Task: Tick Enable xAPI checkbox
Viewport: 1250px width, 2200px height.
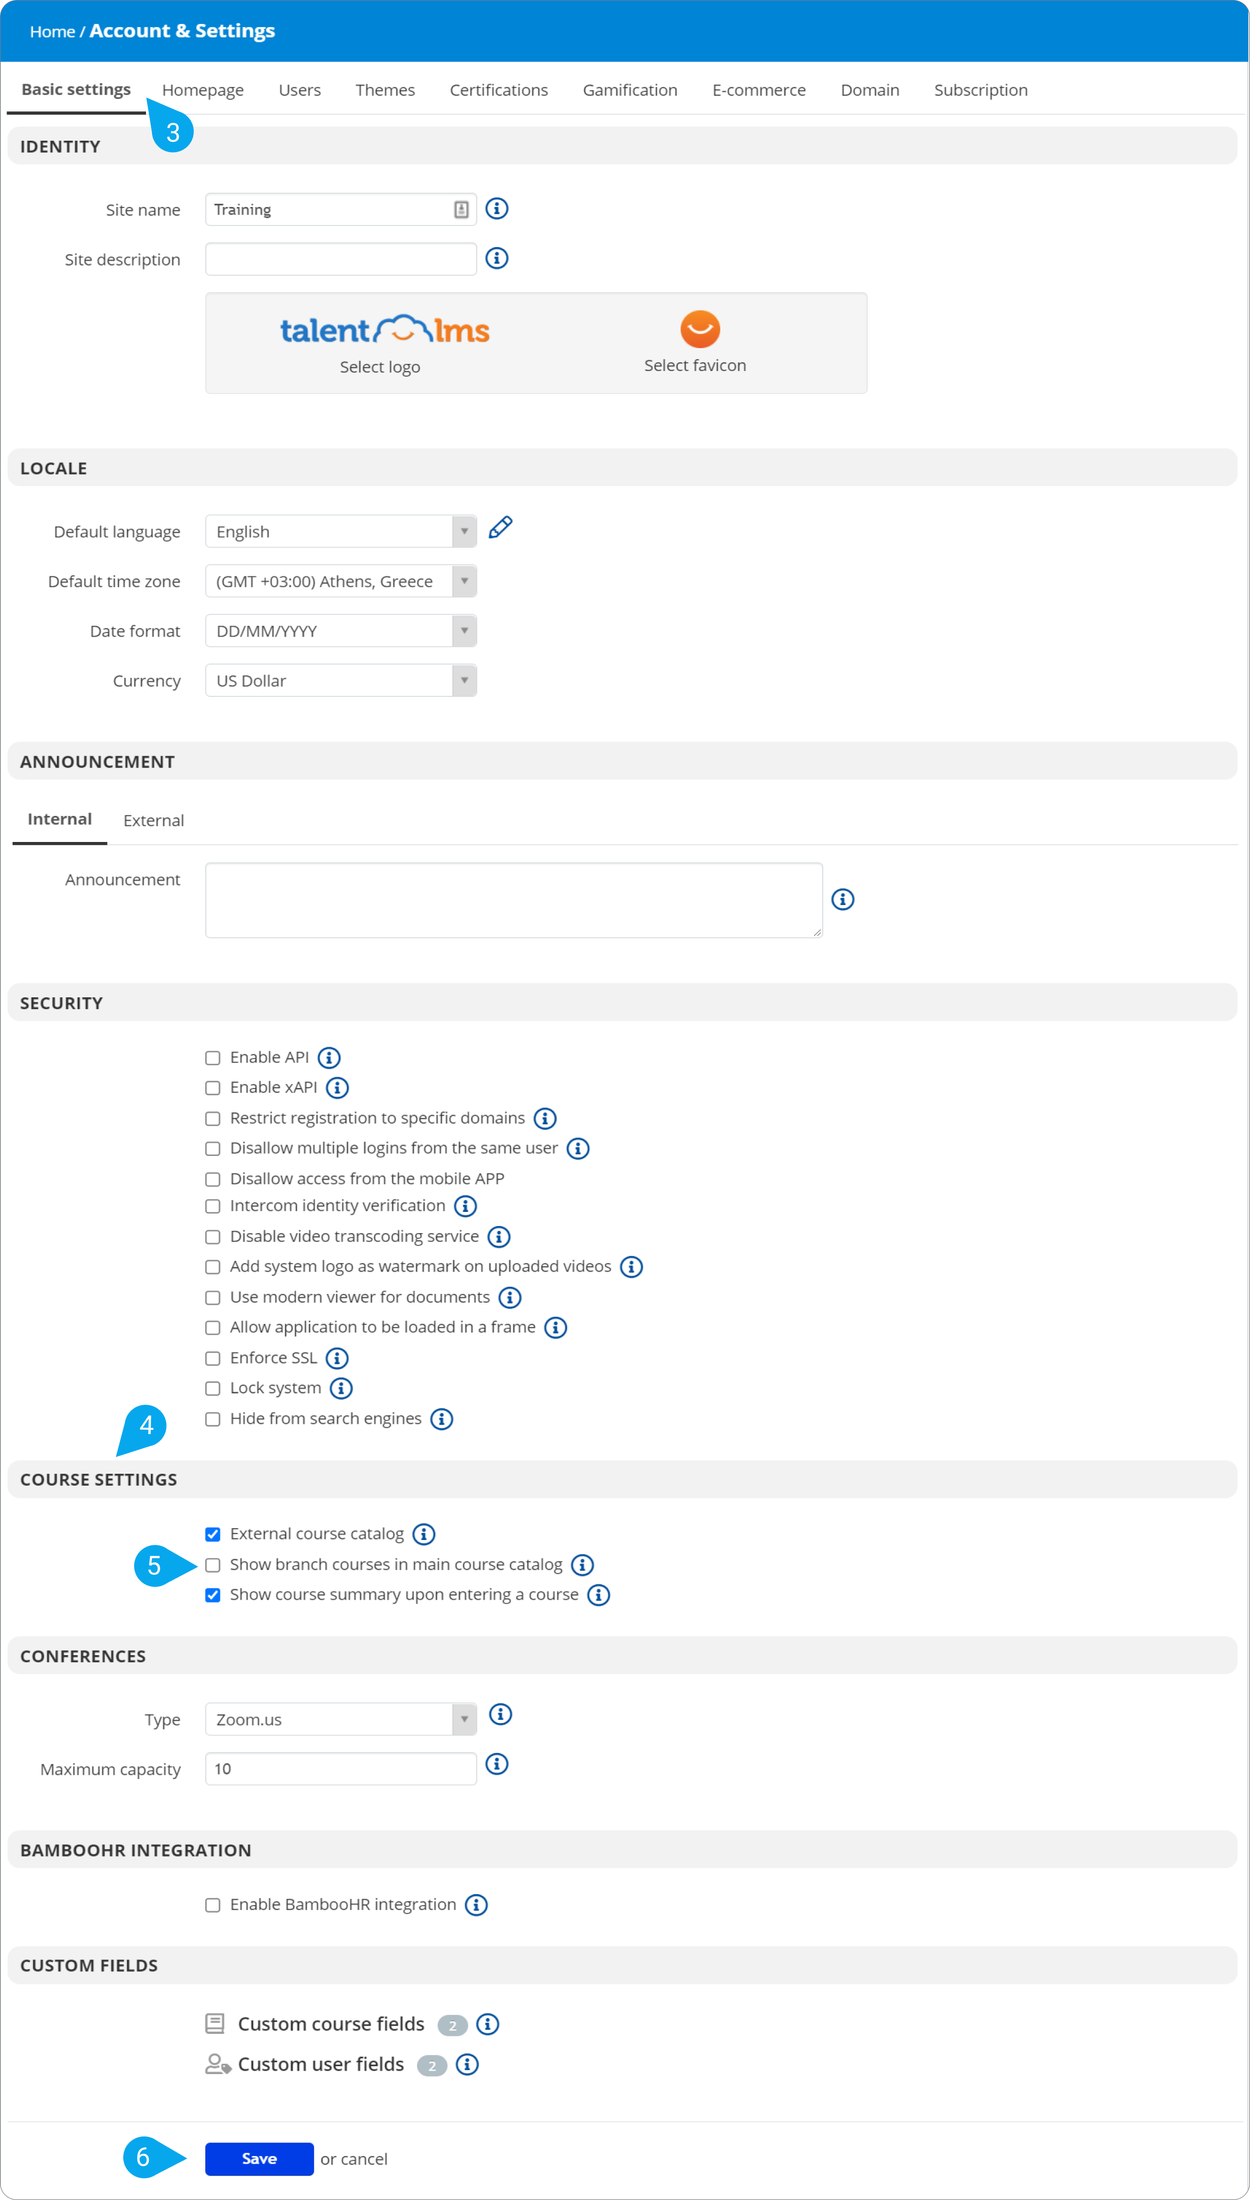Action: pos(213,1088)
